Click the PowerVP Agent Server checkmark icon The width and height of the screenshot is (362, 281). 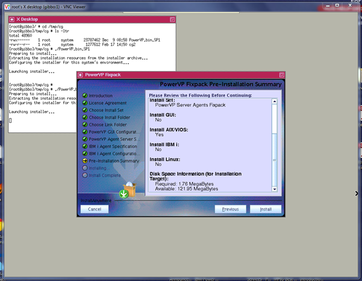85,139
